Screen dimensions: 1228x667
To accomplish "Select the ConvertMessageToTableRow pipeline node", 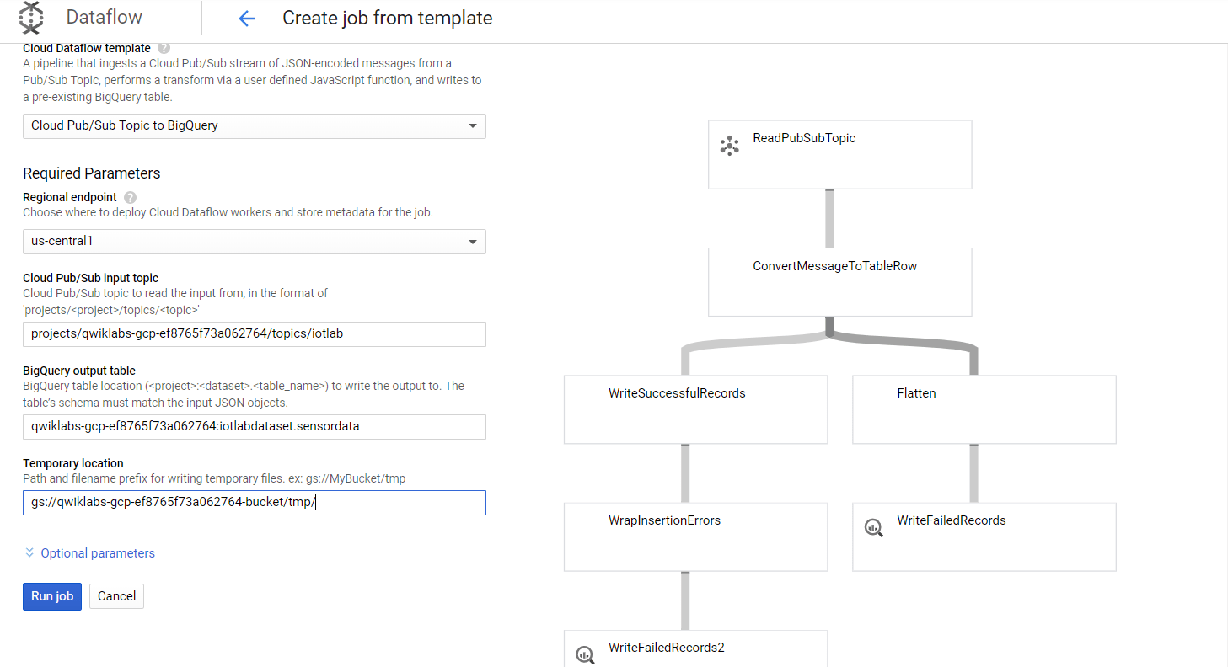I will pos(839,282).
